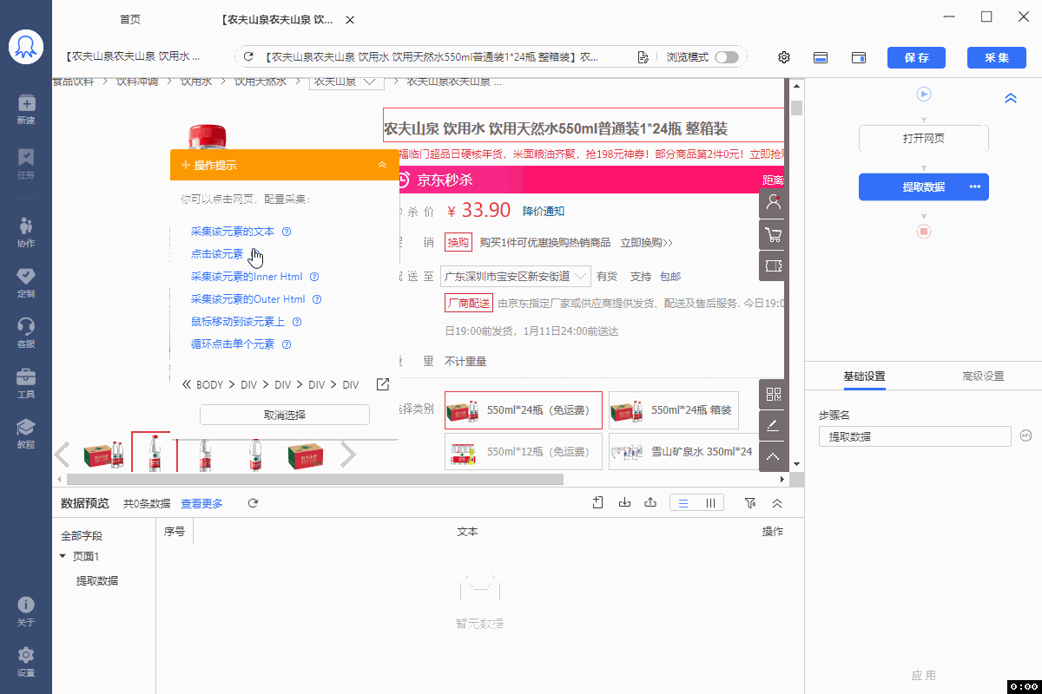Open the 查看更多 link
Image resolution: width=1042 pixels, height=694 pixels.
(x=201, y=503)
